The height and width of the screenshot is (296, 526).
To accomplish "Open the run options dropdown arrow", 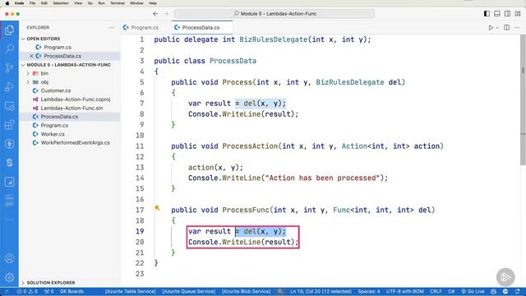I will coord(497,27).
